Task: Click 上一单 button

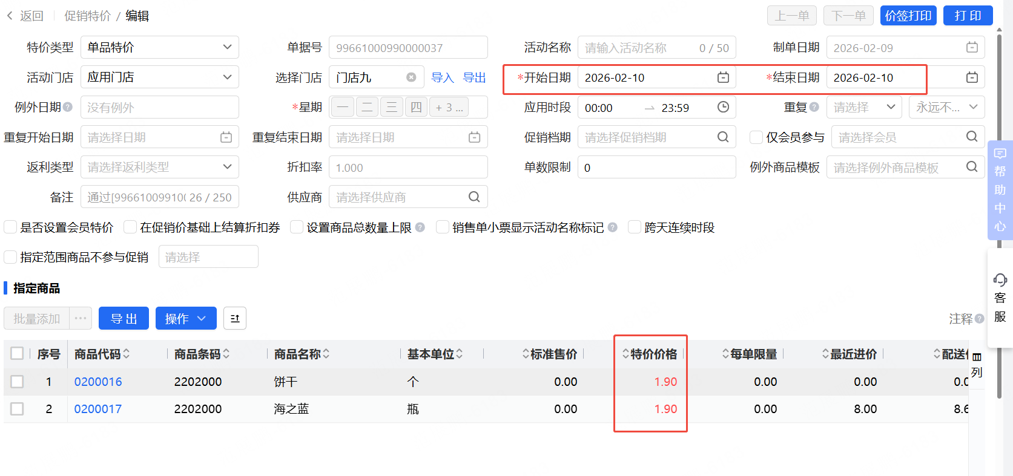Action: pyautogui.click(x=792, y=16)
